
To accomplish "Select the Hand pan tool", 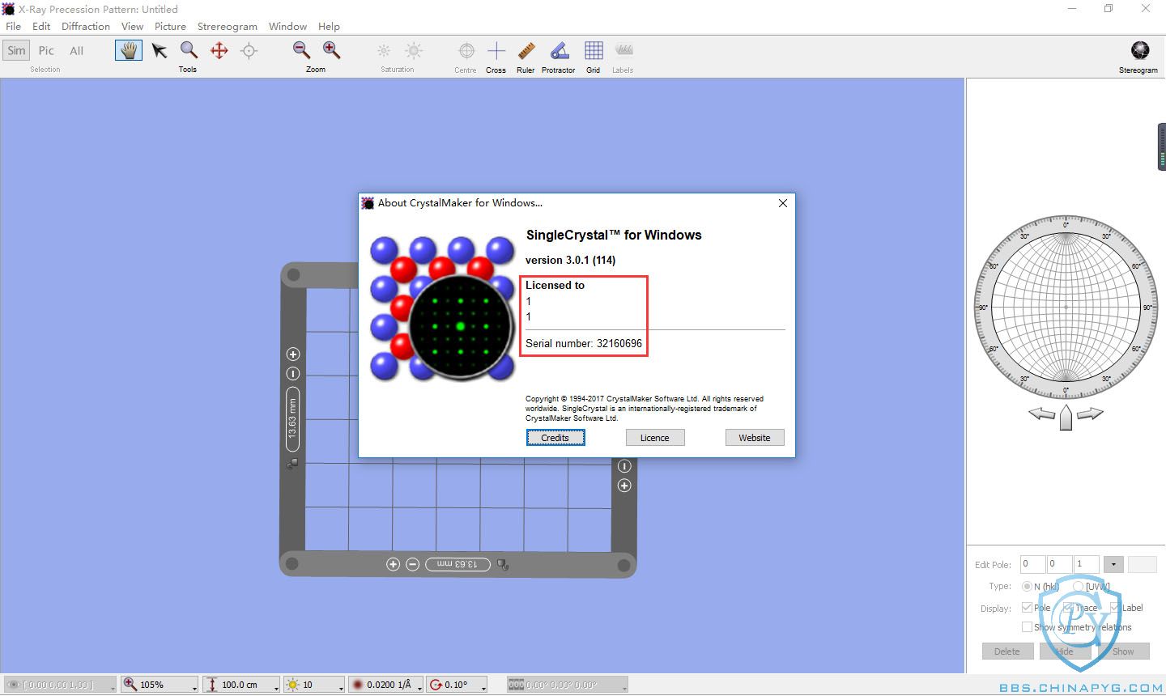I will coord(129,50).
